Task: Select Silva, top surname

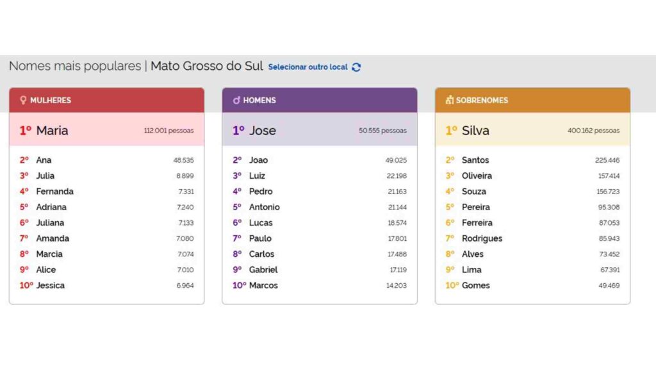Action: point(476,131)
